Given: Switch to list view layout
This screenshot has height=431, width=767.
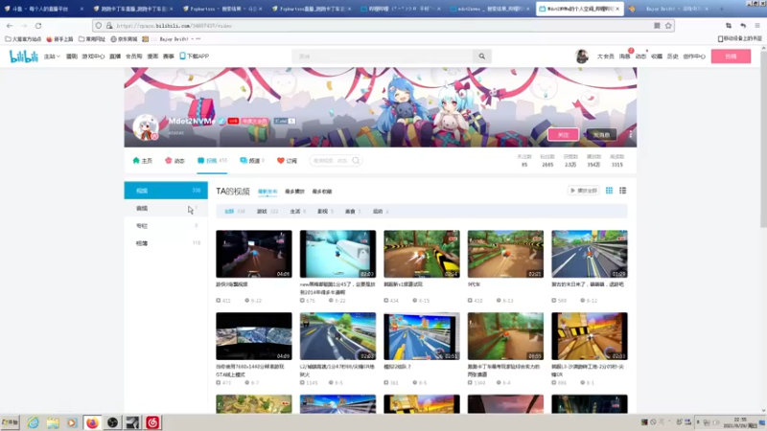Looking at the screenshot, I should point(622,191).
